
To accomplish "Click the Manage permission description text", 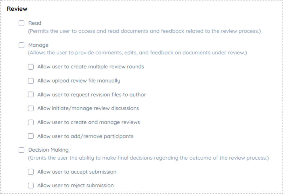I will [137, 53].
